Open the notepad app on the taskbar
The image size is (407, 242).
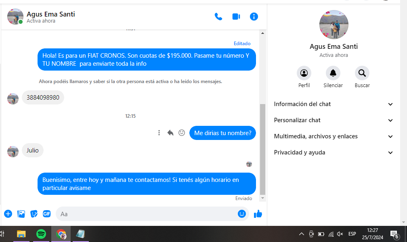pyautogui.click(x=80, y=234)
